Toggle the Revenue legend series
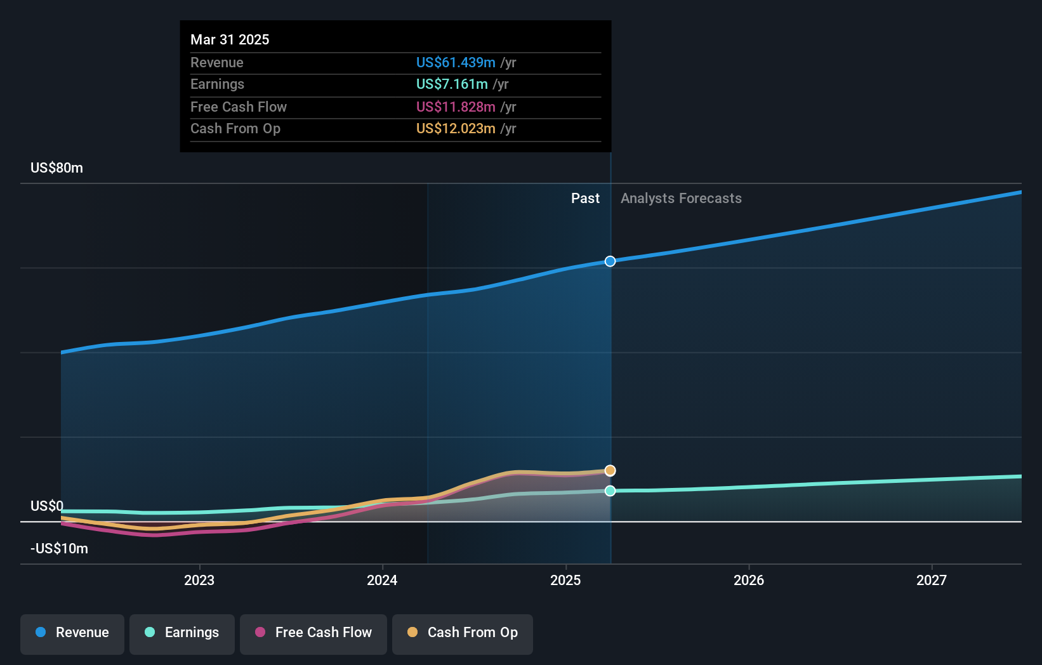The height and width of the screenshot is (665, 1042). (x=72, y=634)
